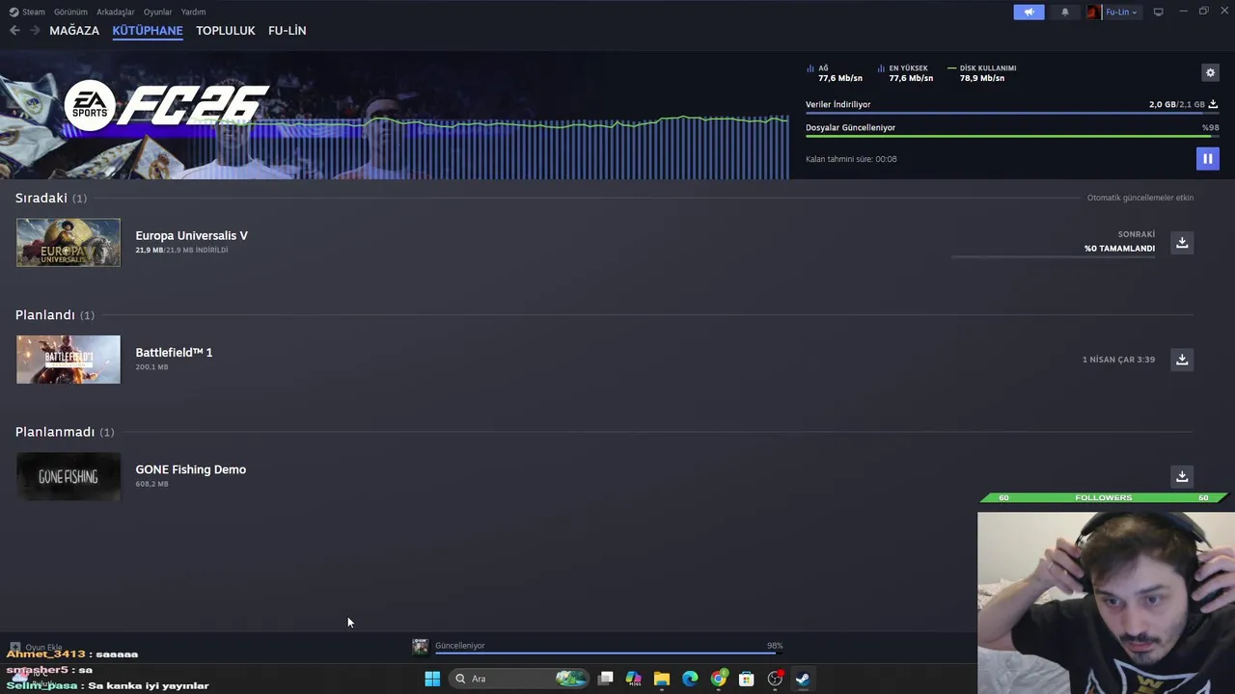Click the %0 TAMAMLANDI status text
The image size is (1235, 694).
[x=1119, y=249]
